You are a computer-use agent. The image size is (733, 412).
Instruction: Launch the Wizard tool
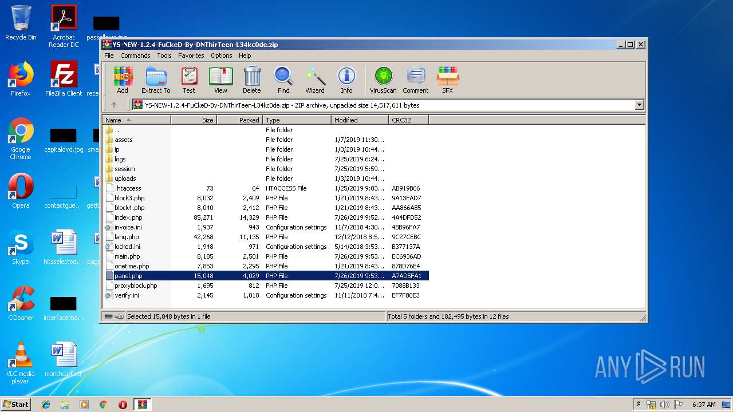point(315,80)
